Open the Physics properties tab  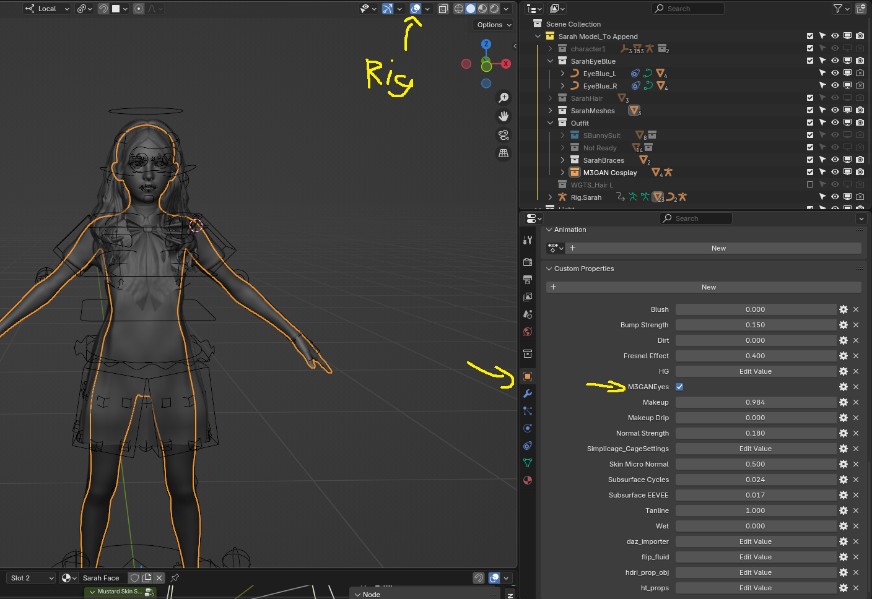528,428
